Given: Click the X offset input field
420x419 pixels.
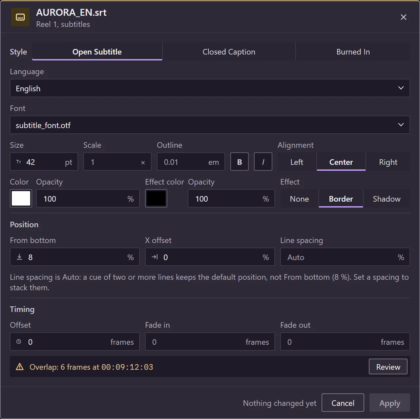Looking at the screenshot, I should pyautogui.click(x=210, y=257).
